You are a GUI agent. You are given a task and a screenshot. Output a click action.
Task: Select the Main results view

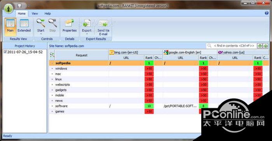10,27
